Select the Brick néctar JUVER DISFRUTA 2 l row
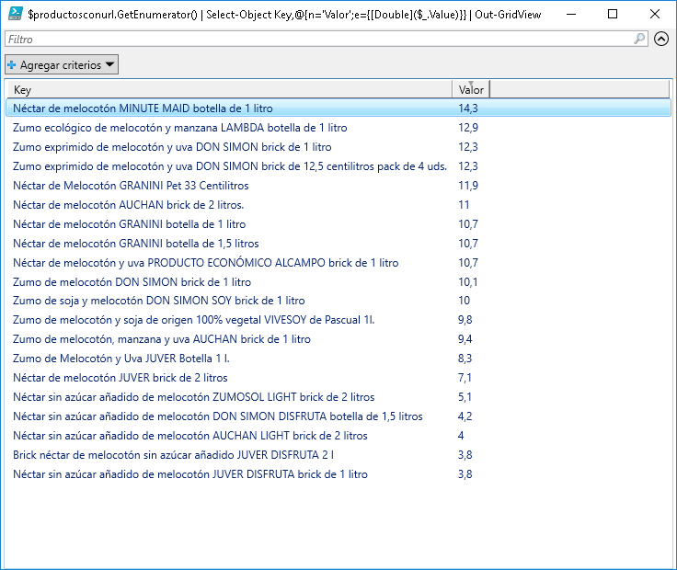Image resolution: width=677 pixels, height=570 pixels. [173, 455]
